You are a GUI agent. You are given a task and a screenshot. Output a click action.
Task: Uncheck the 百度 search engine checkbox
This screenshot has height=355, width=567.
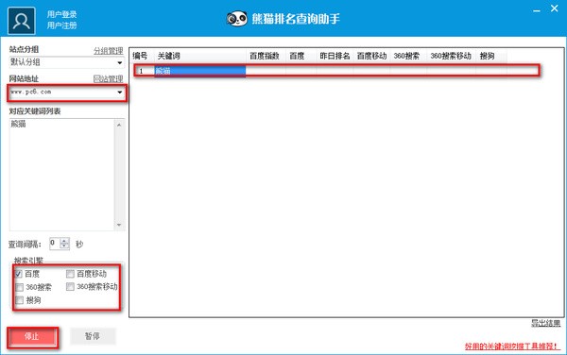point(19,274)
